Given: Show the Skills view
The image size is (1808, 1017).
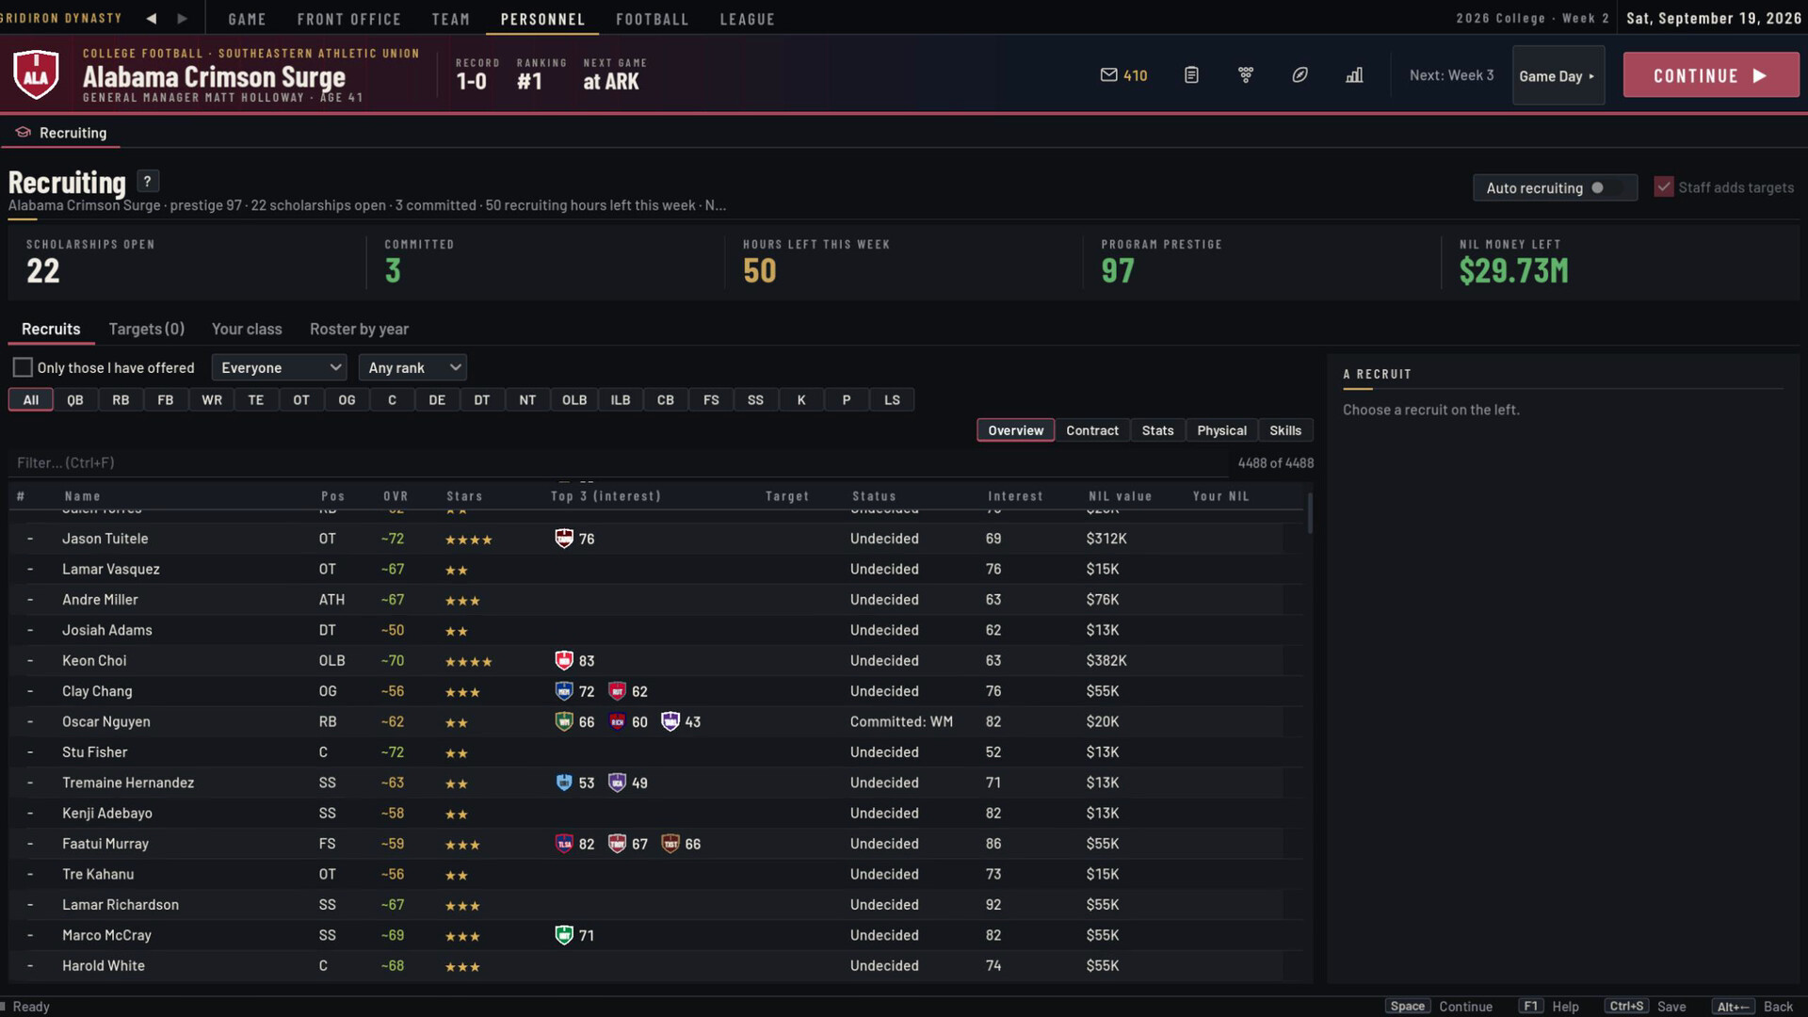Looking at the screenshot, I should point(1285,430).
